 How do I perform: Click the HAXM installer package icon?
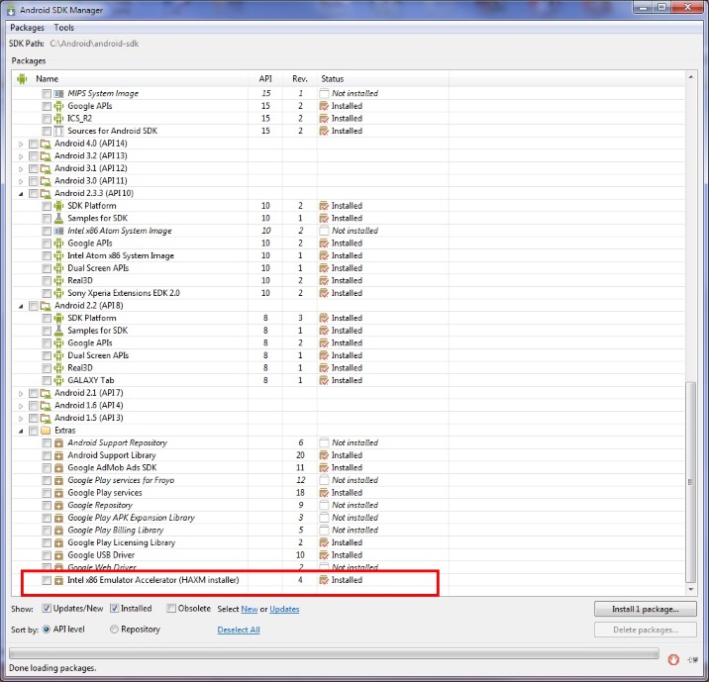click(58, 580)
